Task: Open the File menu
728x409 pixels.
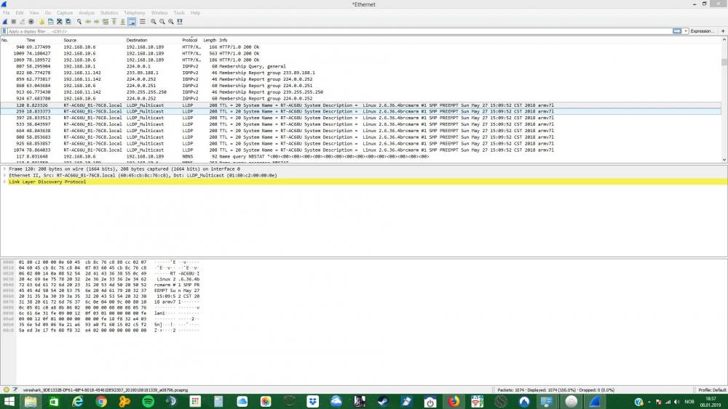Action: [7, 13]
